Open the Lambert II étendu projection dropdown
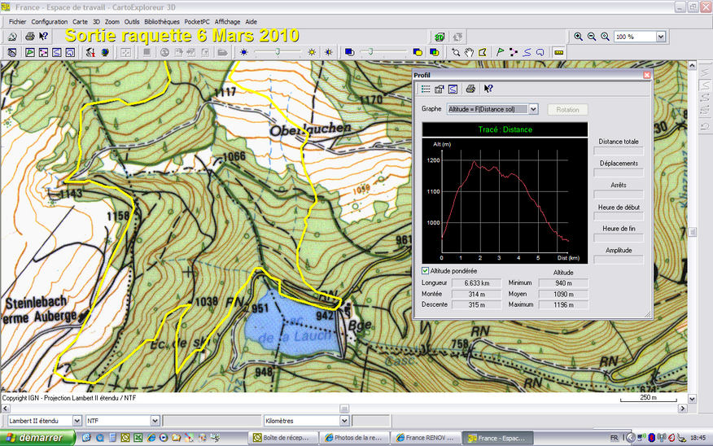Image resolution: width=713 pixels, height=446 pixels. (x=77, y=421)
